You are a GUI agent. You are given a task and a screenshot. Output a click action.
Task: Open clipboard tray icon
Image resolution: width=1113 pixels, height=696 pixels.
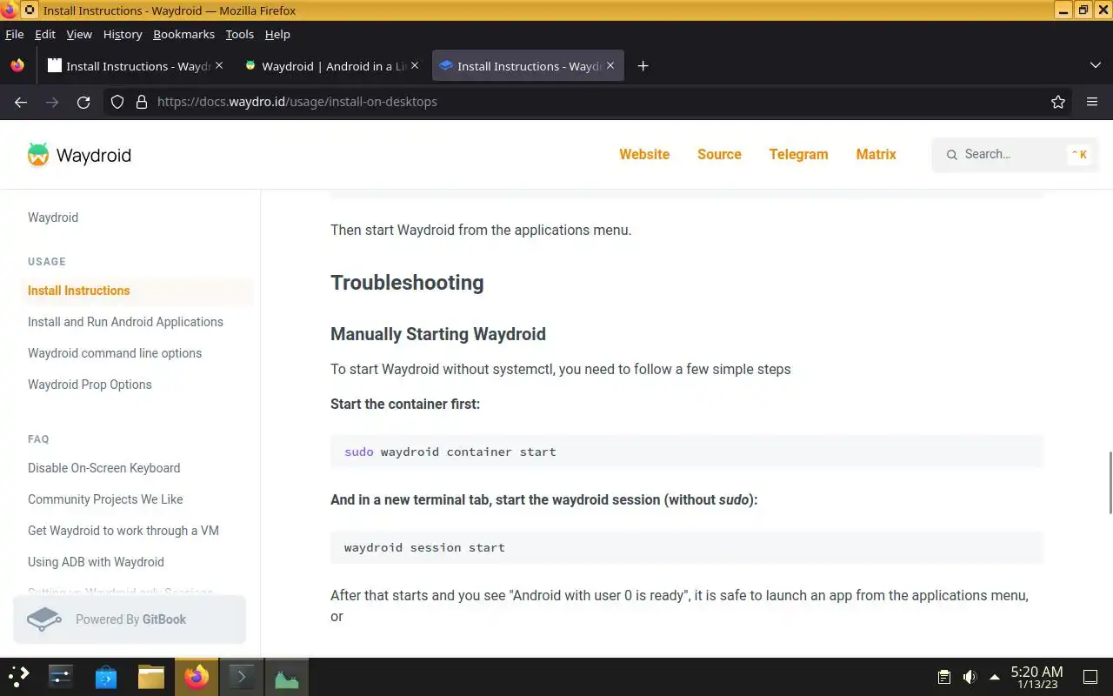[944, 677]
